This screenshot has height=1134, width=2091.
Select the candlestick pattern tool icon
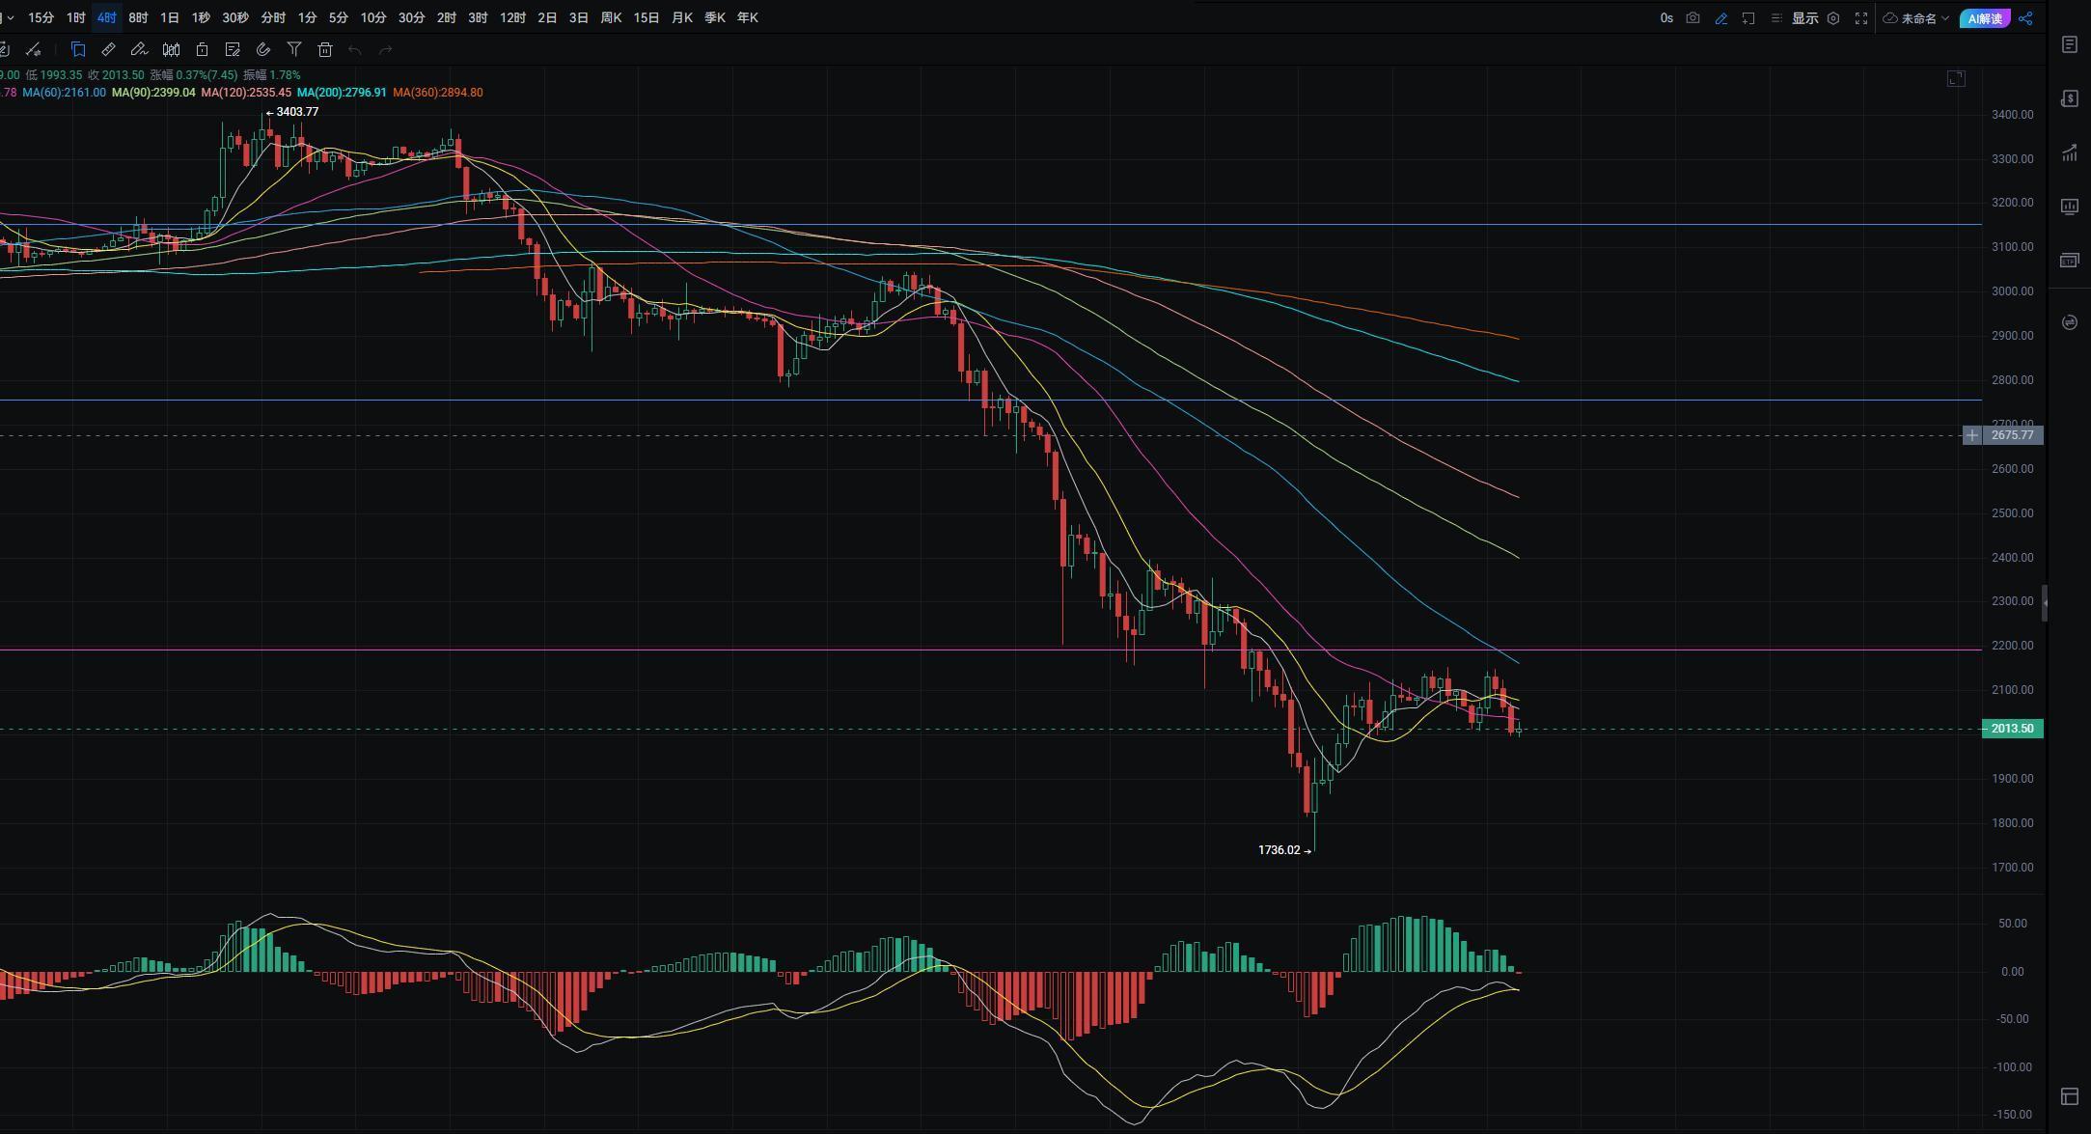(171, 50)
